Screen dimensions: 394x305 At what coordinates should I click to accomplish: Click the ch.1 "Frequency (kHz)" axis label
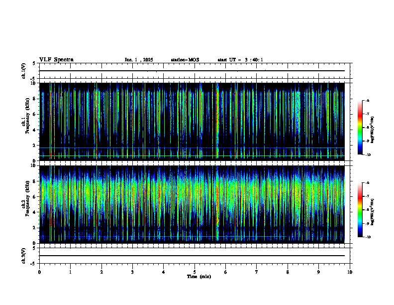(x=27, y=115)
